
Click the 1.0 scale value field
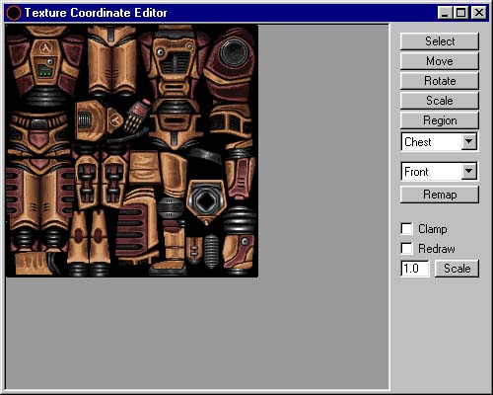pos(415,269)
